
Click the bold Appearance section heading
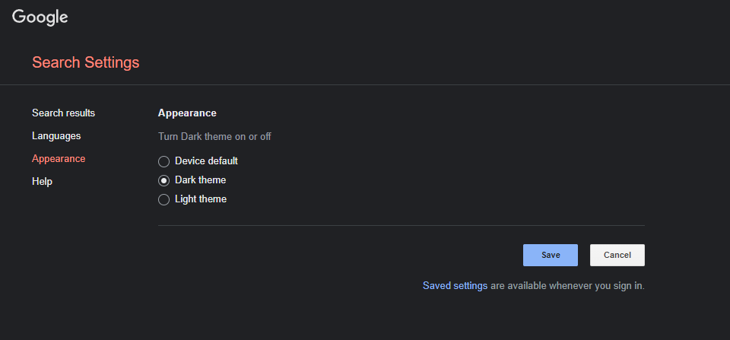[x=187, y=113]
